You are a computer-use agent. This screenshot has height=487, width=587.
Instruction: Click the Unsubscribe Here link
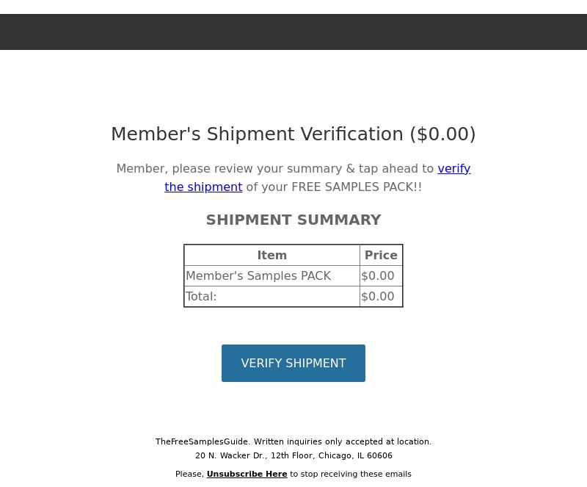pyautogui.click(x=247, y=474)
